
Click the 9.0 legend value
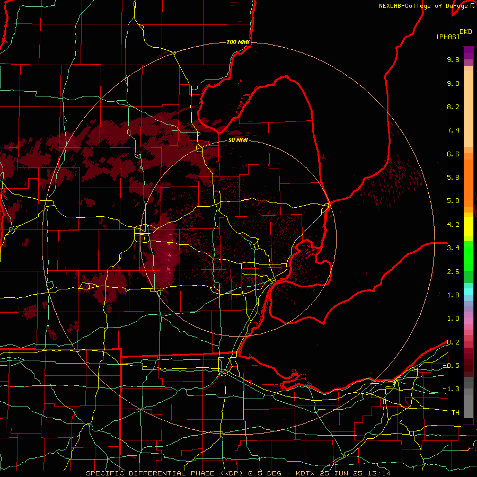453,83
